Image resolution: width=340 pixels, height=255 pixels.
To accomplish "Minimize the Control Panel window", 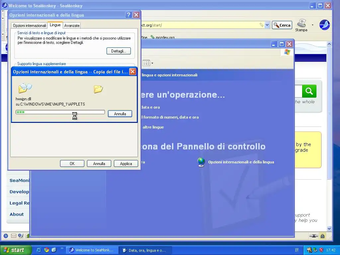I will click(274, 44).
